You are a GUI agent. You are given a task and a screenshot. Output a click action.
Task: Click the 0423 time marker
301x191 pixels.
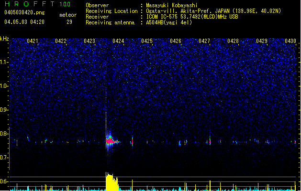(89, 41)
